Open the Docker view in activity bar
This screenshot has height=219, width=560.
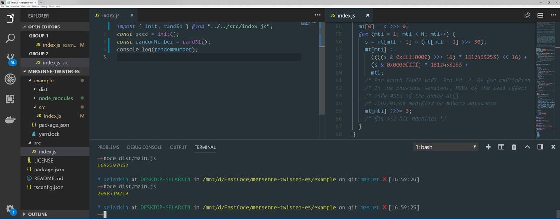coord(10,119)
